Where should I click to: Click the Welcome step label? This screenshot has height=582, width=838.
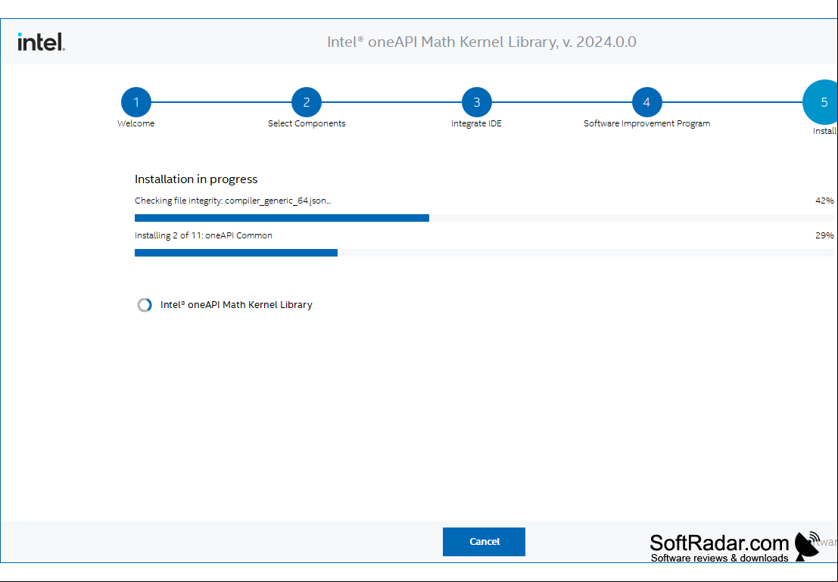pos(136,123)
